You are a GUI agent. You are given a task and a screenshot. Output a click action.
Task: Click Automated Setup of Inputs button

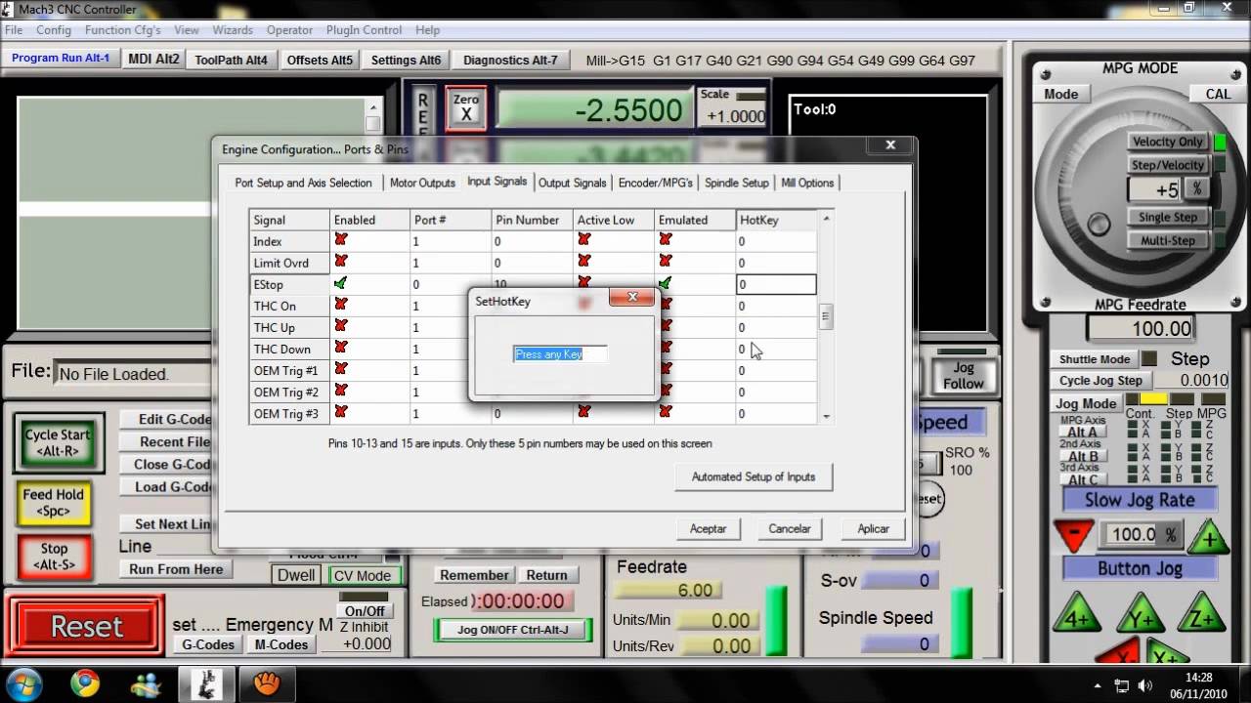click(754, 476)
